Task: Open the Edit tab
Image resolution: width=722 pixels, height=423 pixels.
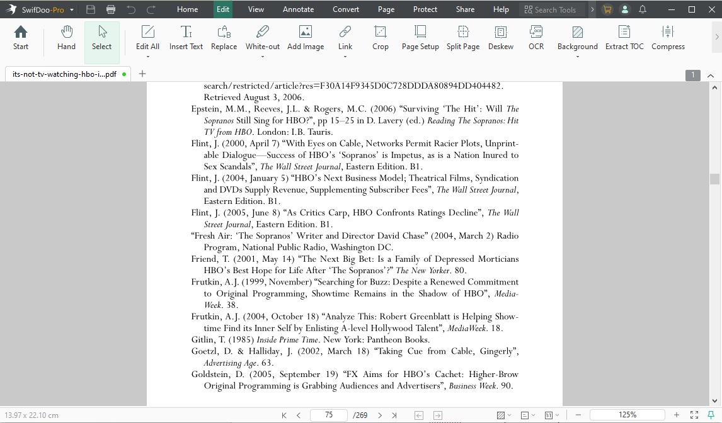Action: coord(223,9)
